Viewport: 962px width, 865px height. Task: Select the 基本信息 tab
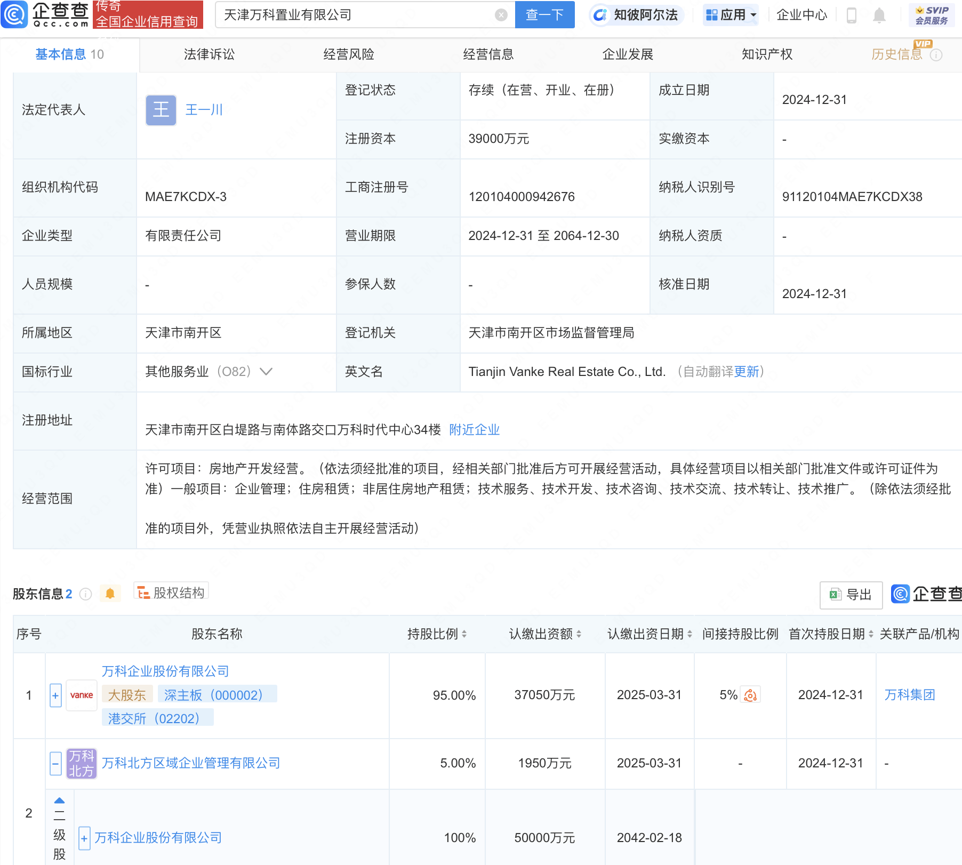pos(69,54)
